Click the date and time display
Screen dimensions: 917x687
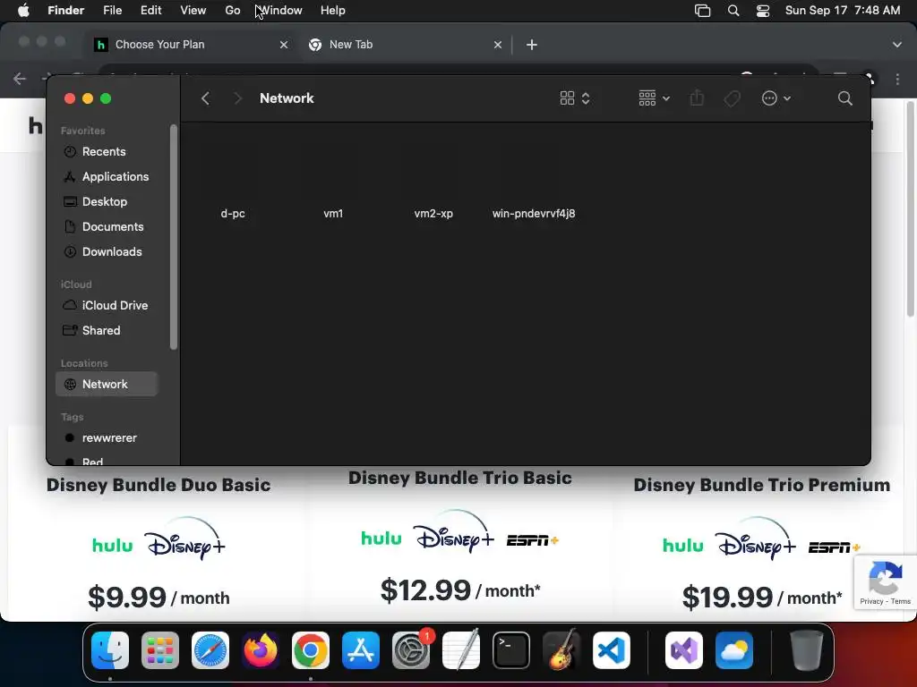[x=842, y=11]
